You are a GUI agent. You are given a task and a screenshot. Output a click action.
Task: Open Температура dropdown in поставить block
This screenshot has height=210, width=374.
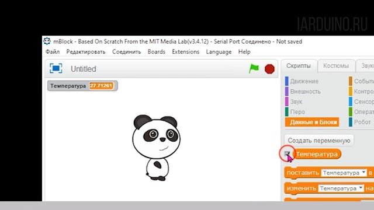click(x=344, y=173)
